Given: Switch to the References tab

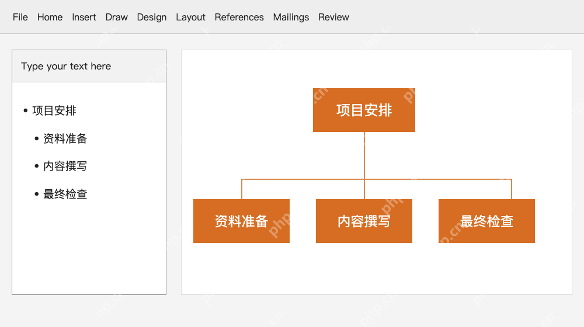Looking at the screenshot, I should (239, 17).
